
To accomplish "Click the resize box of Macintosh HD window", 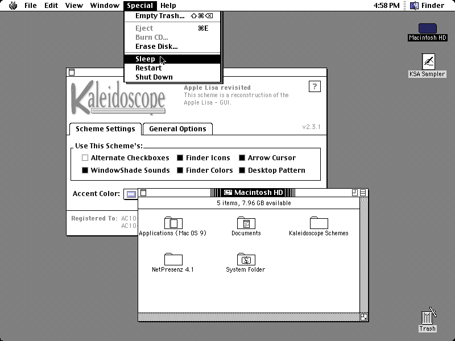I will coord(364,317).
